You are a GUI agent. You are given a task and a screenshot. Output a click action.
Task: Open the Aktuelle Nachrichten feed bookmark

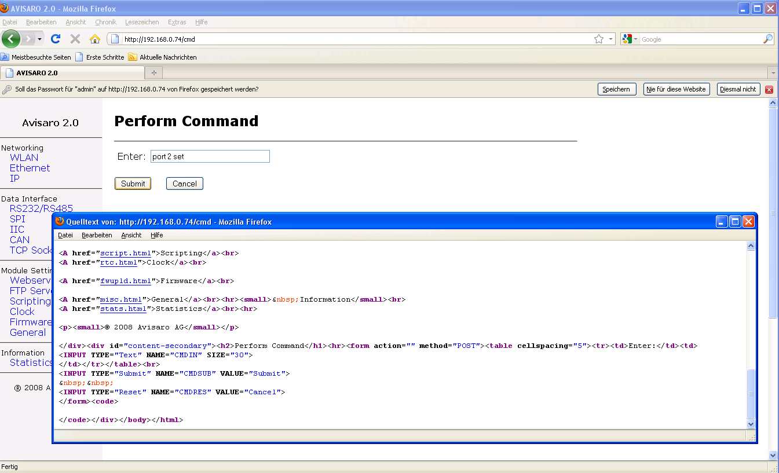(163, 57)
